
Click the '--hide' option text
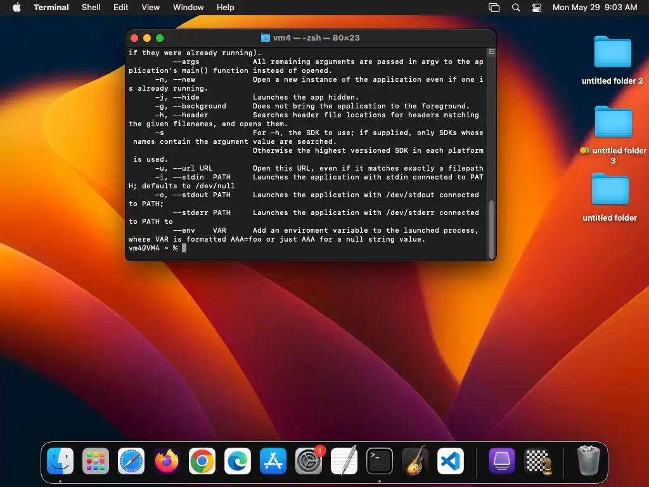point(186,97)
